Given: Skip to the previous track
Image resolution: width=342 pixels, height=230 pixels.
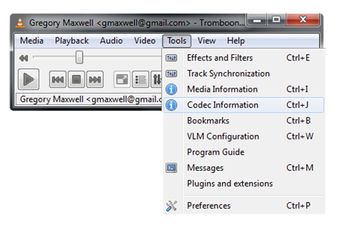Looking at the screenshot, I should (58, 80).
